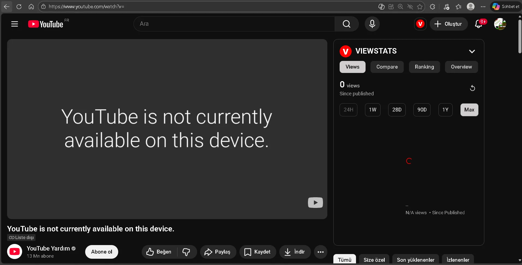This screenshot has height=265, width=522.
Task: Select the Max time range
Action: (x=469, y=110)
